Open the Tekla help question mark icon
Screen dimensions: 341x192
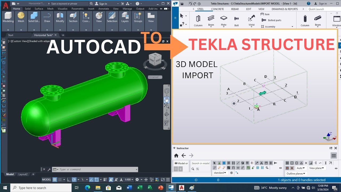[x=308, y=3]
